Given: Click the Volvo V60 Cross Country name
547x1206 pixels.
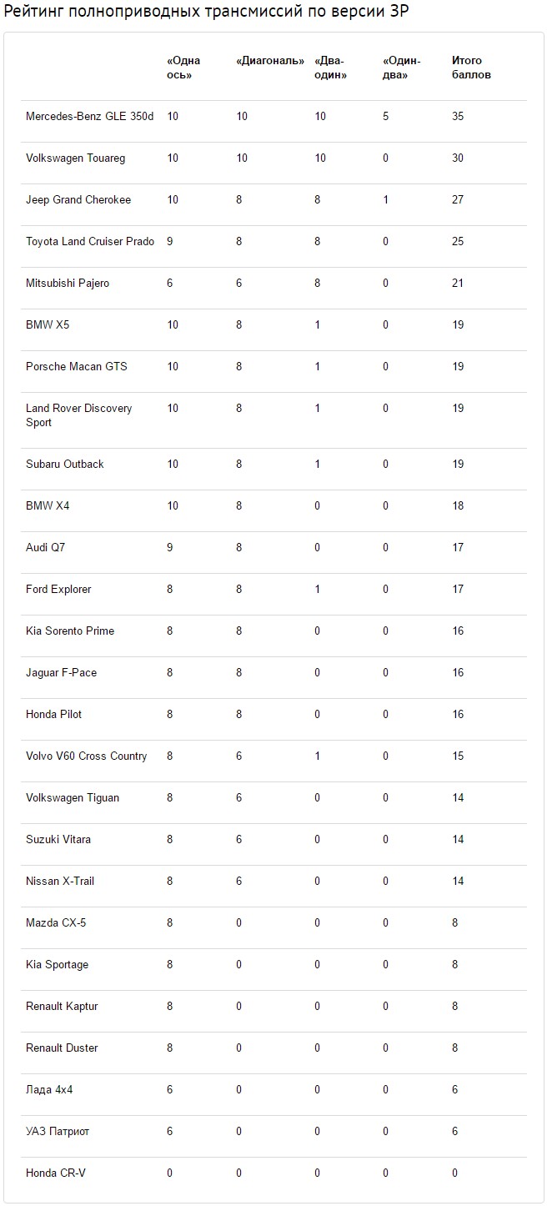Looking at the screenshot, I should click(87, 756).
